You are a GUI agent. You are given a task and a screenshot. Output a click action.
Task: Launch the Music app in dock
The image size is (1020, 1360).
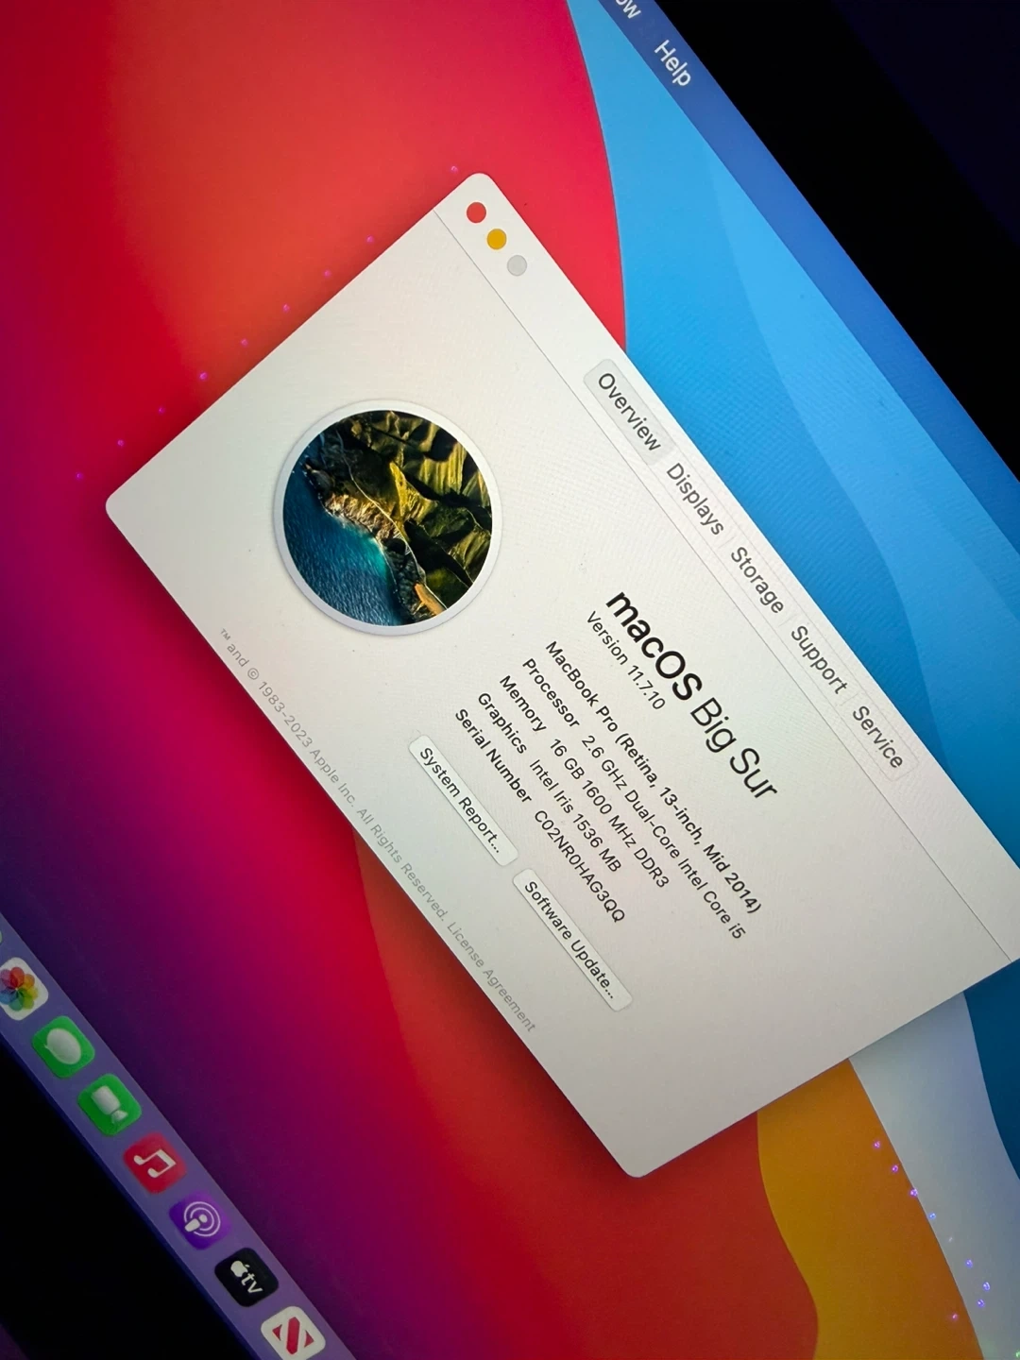tap(154, 1164)
